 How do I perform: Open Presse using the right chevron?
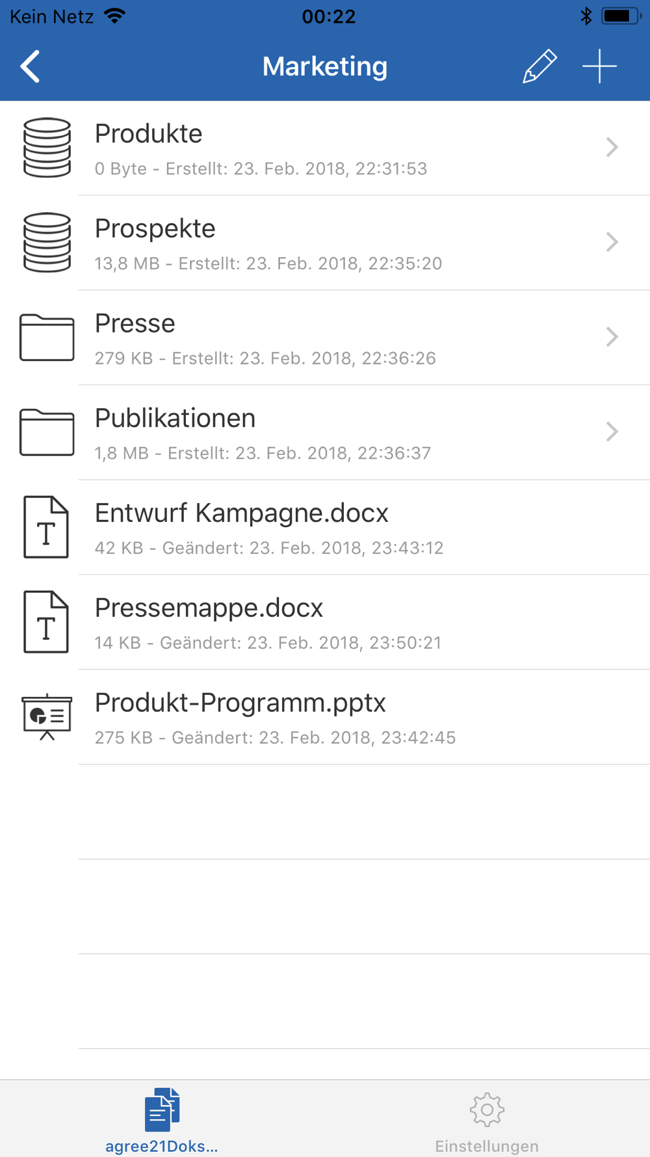(612, 337)
